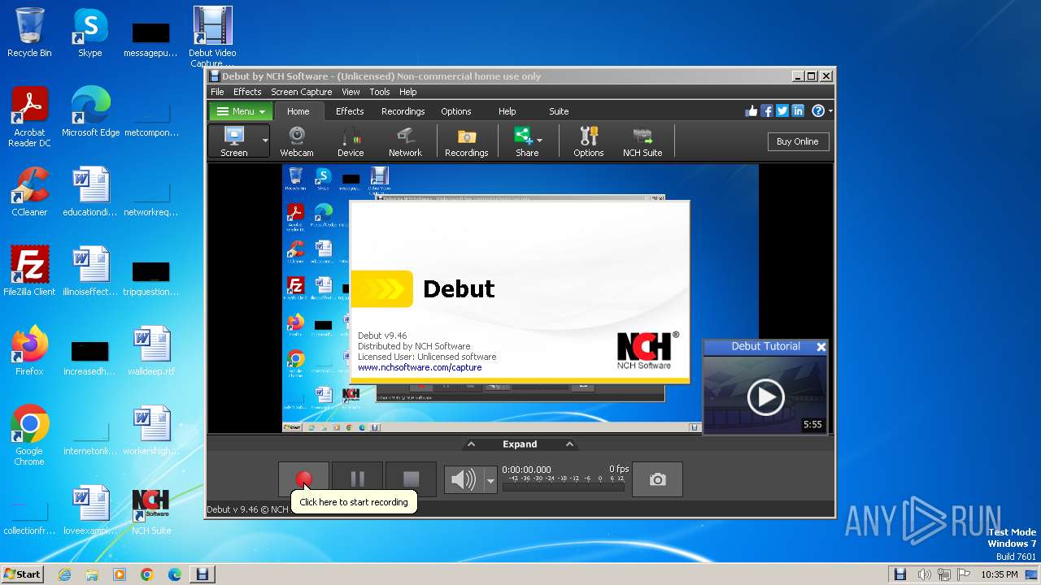Open Screen mode dropdown arrow
The height and width of the screenshot is (585, 1041).
(x=265, y=141)
